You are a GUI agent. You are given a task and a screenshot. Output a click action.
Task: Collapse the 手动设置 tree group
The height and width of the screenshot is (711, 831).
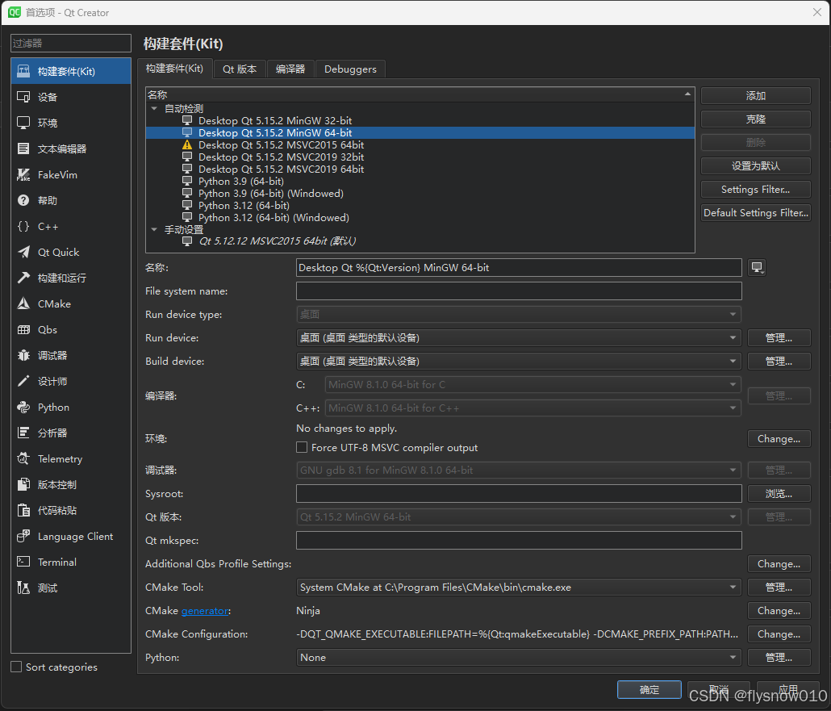pos(154,229)
